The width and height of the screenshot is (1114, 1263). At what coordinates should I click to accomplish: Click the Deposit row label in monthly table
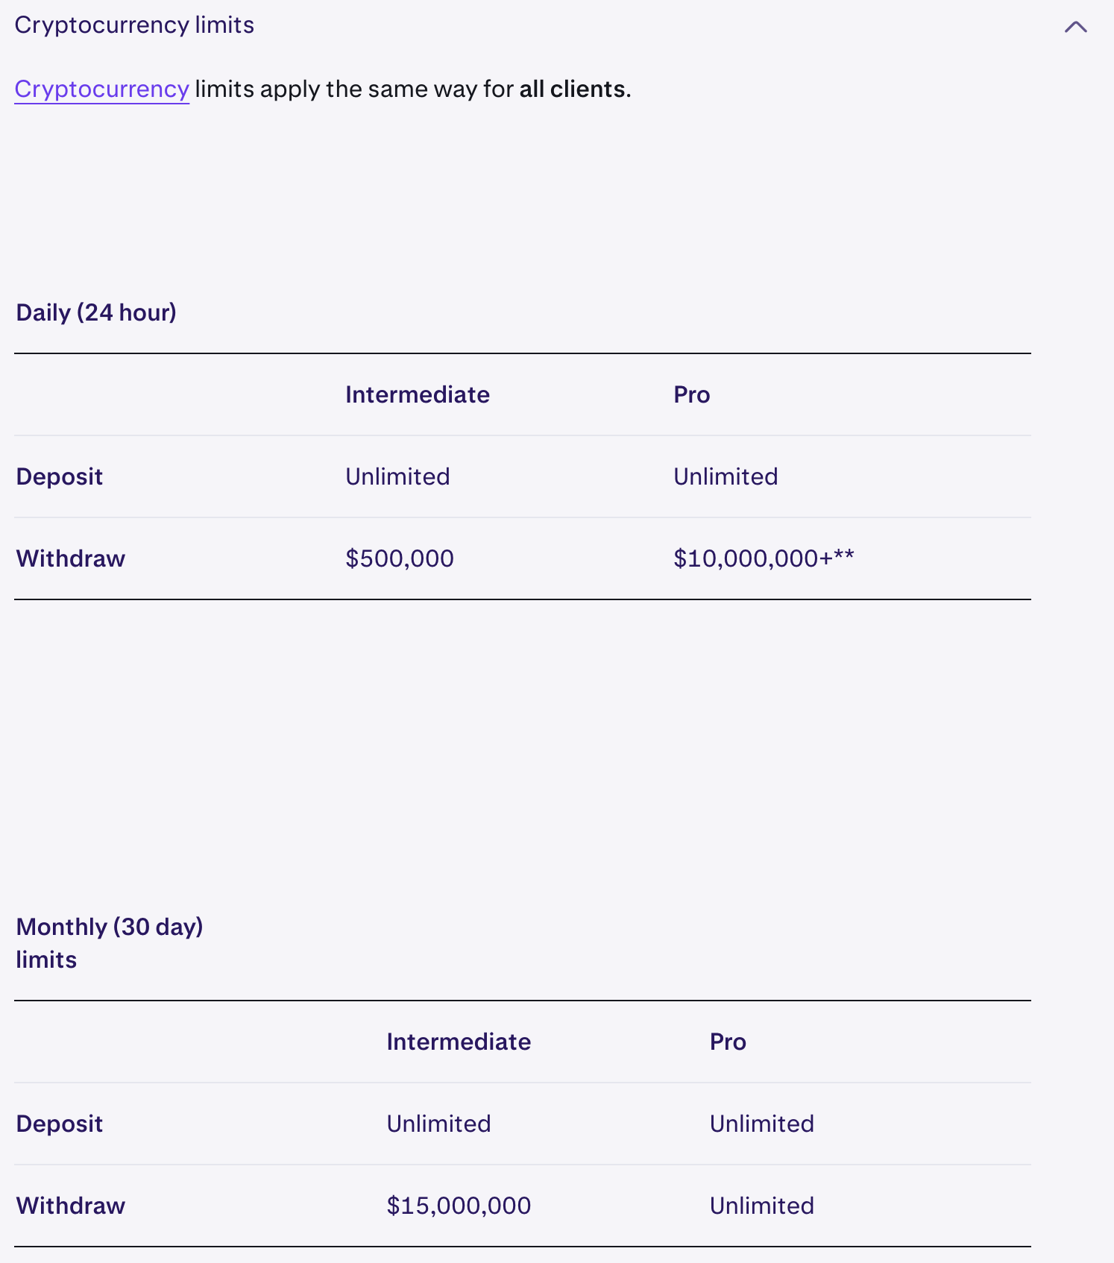tap(60, 1124)
